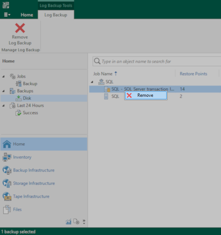Click the Last 24 Hours icon
The height and width of the screenshot is (235, 221).
[13, 105]
